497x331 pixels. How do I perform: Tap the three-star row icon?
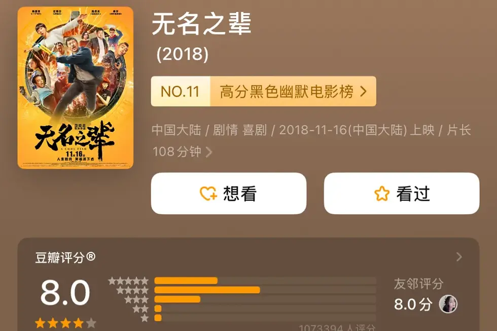(136, 299)
